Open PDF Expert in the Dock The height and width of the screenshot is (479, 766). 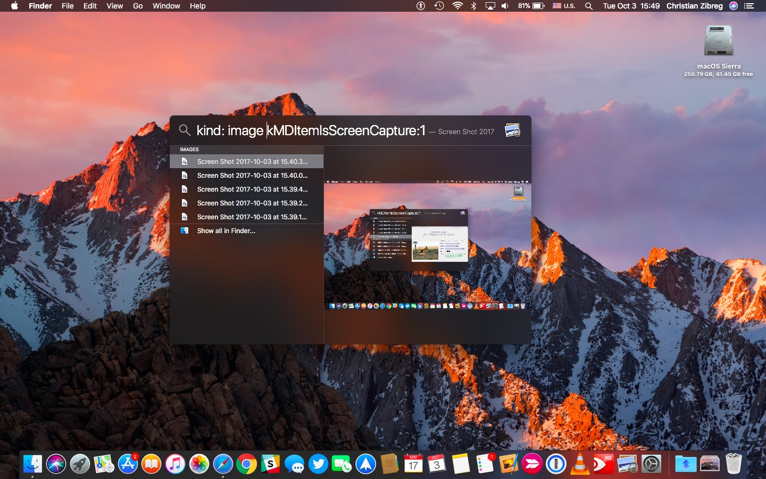point(603,464)
